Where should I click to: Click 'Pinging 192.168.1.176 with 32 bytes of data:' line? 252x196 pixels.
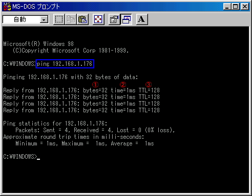[71, 77]
